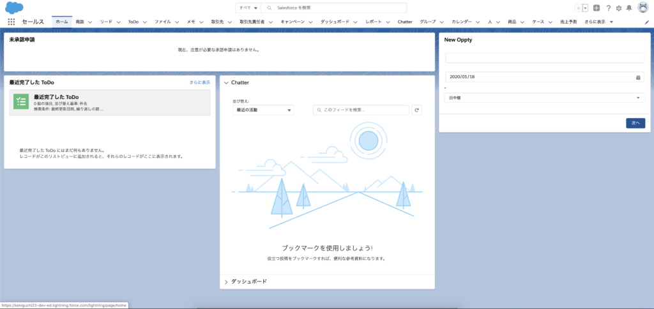
Task: Click the green ToDo list icon
Action: click(x=21, y=102)
